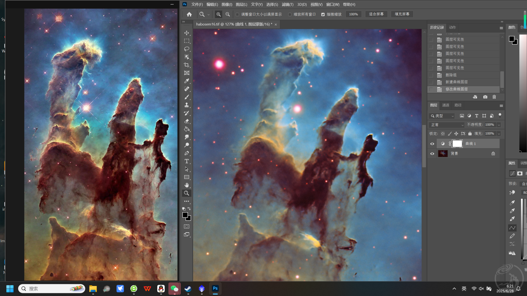This screenshot has width=527, height=296.
Task: Select the Lasso tool
Action: pos(187,49)
